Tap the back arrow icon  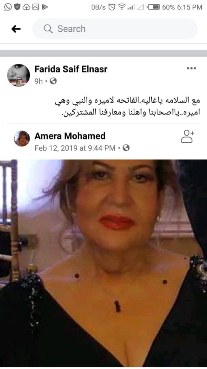16,29
